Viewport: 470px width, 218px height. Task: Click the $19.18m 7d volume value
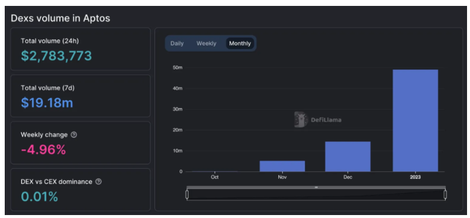pyautogui.click(x=47, y=103)
